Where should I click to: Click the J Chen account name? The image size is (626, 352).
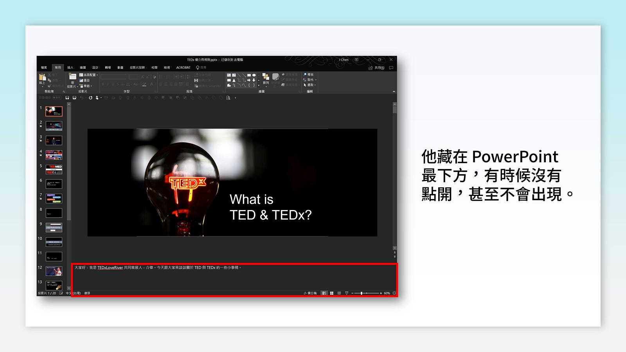(344, 60)
